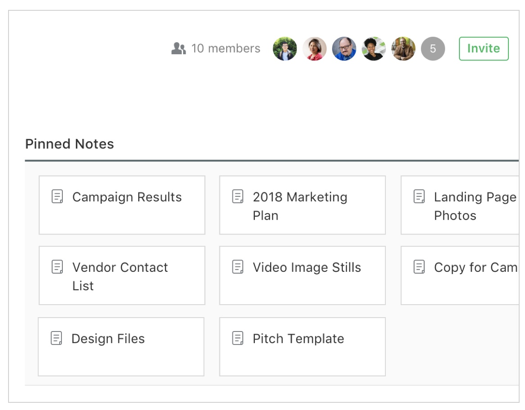525x410 pixels.
Task: Click the note icon beside Campaign Results
Action: point(57,196)
